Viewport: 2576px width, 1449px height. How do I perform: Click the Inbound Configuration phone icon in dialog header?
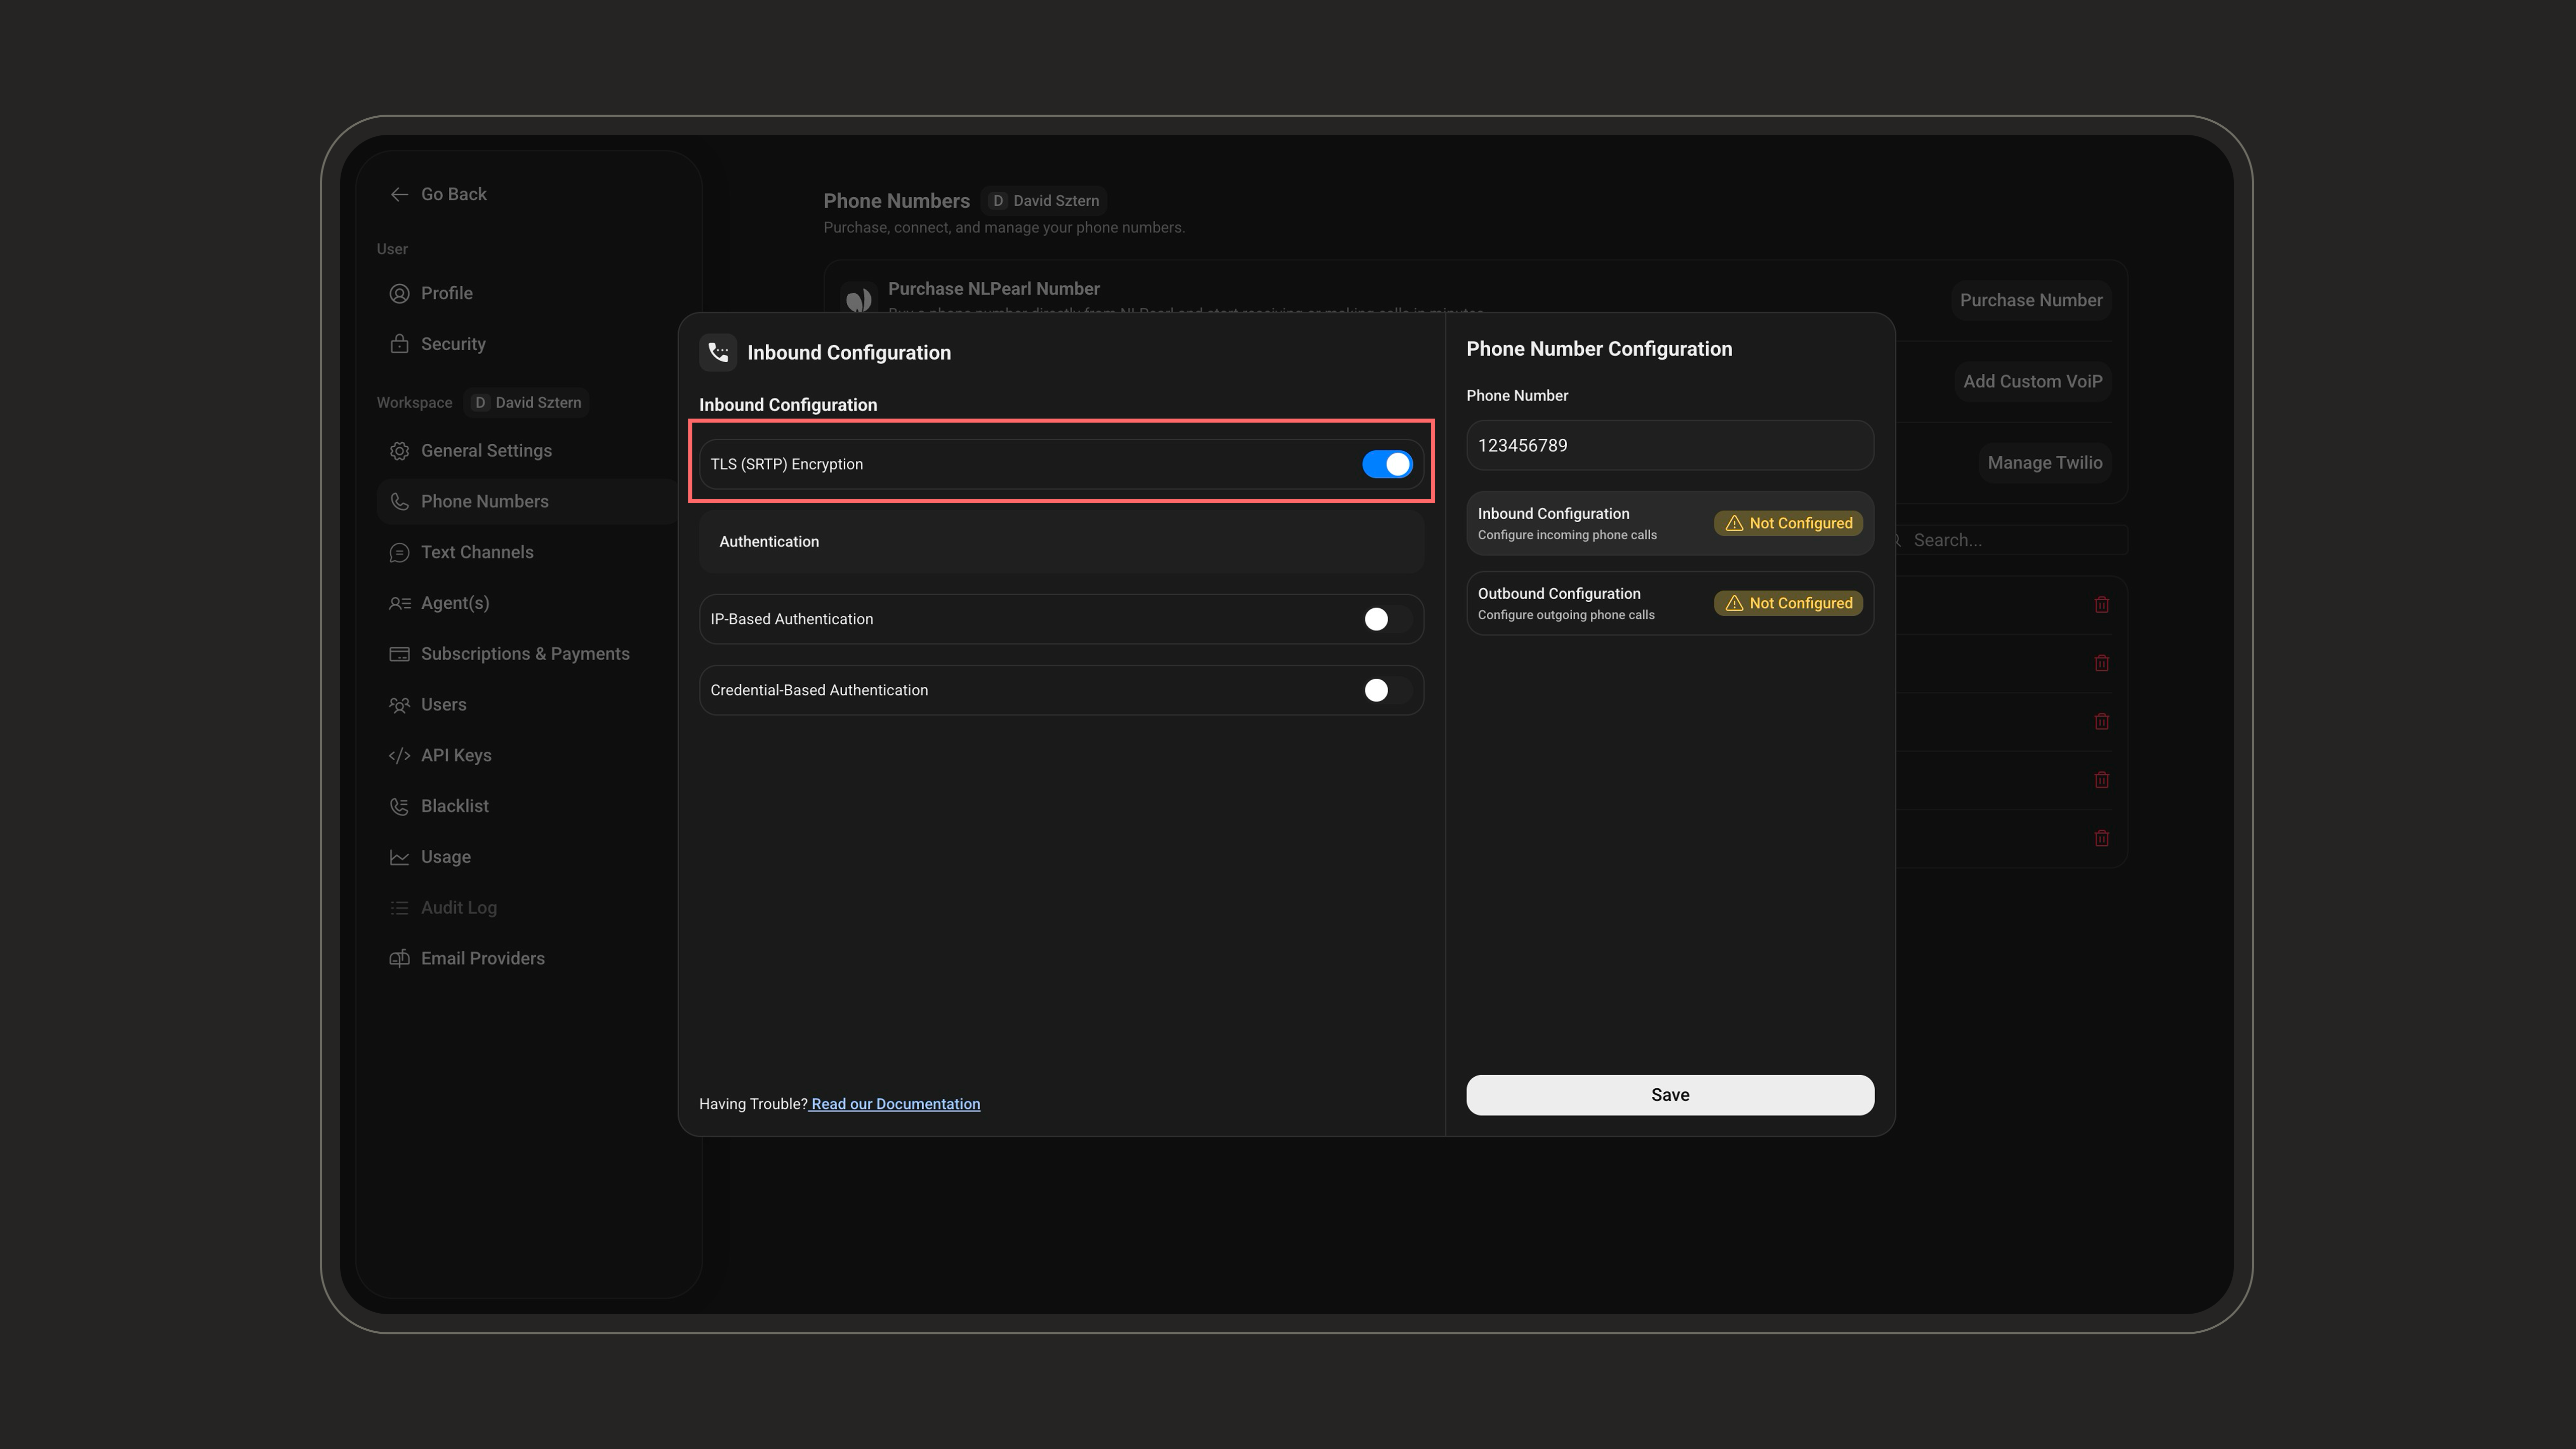coord(718,352)
